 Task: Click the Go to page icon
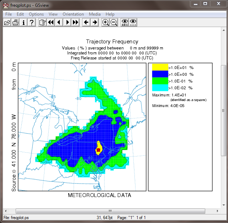tap(42, 22)
